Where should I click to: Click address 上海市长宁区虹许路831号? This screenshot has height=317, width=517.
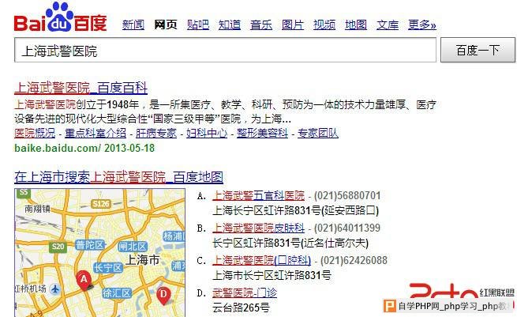pyautogui.click(x=272, y=275)
